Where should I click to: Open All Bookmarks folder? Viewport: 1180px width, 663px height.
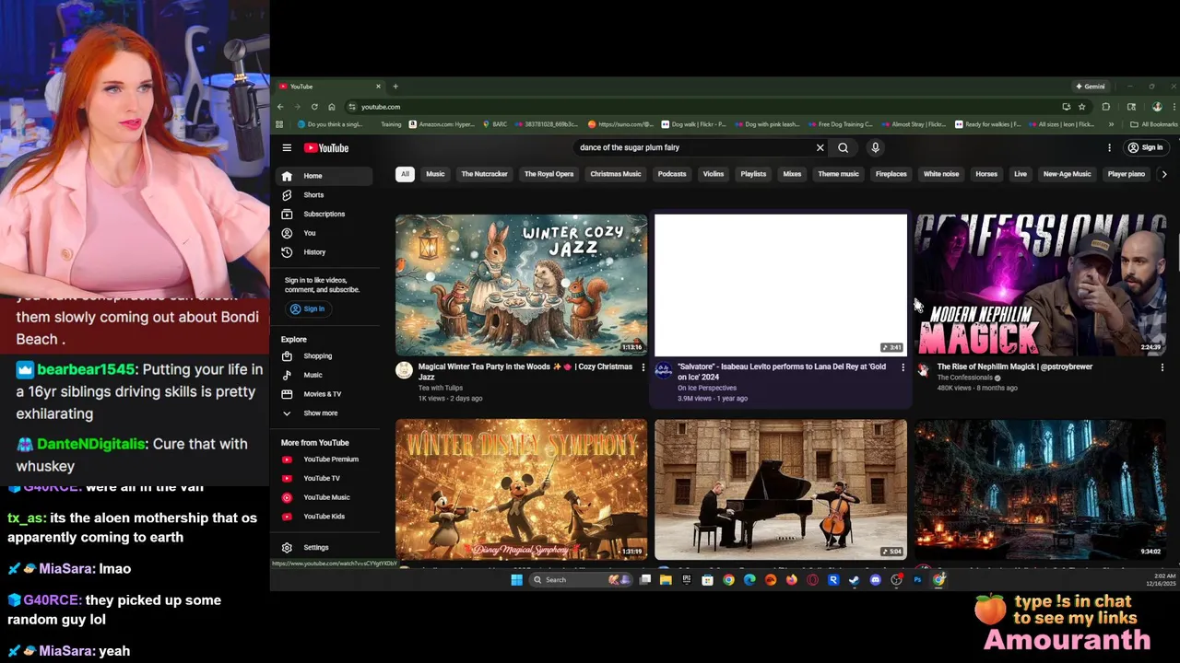coord(1154,124)
